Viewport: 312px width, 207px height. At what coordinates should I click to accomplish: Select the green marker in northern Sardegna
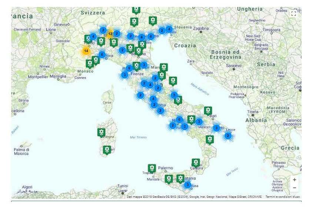tap(101, 132)
